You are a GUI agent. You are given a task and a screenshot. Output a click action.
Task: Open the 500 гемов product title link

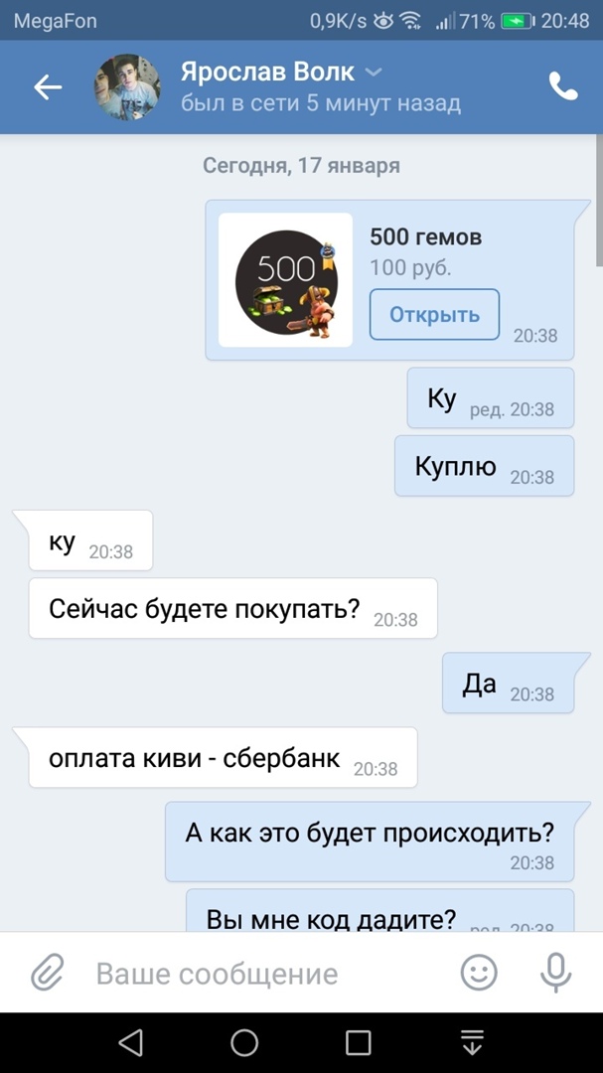point(426,237)
